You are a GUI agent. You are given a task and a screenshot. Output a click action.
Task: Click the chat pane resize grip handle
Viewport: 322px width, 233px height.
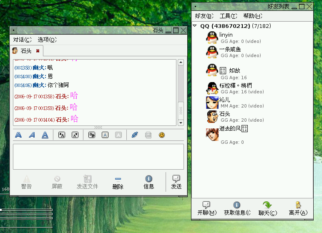98,127
